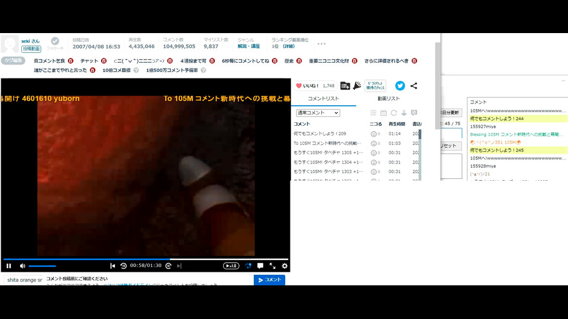Skip to next video button
The image size is (568, 319).
tap(179, 266)
